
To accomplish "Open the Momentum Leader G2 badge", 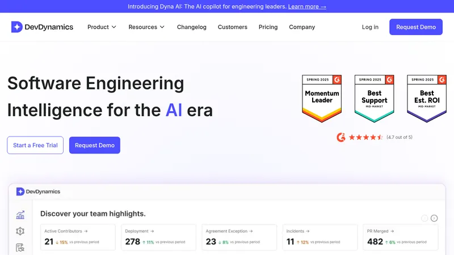I will click(x=322, y=98).
